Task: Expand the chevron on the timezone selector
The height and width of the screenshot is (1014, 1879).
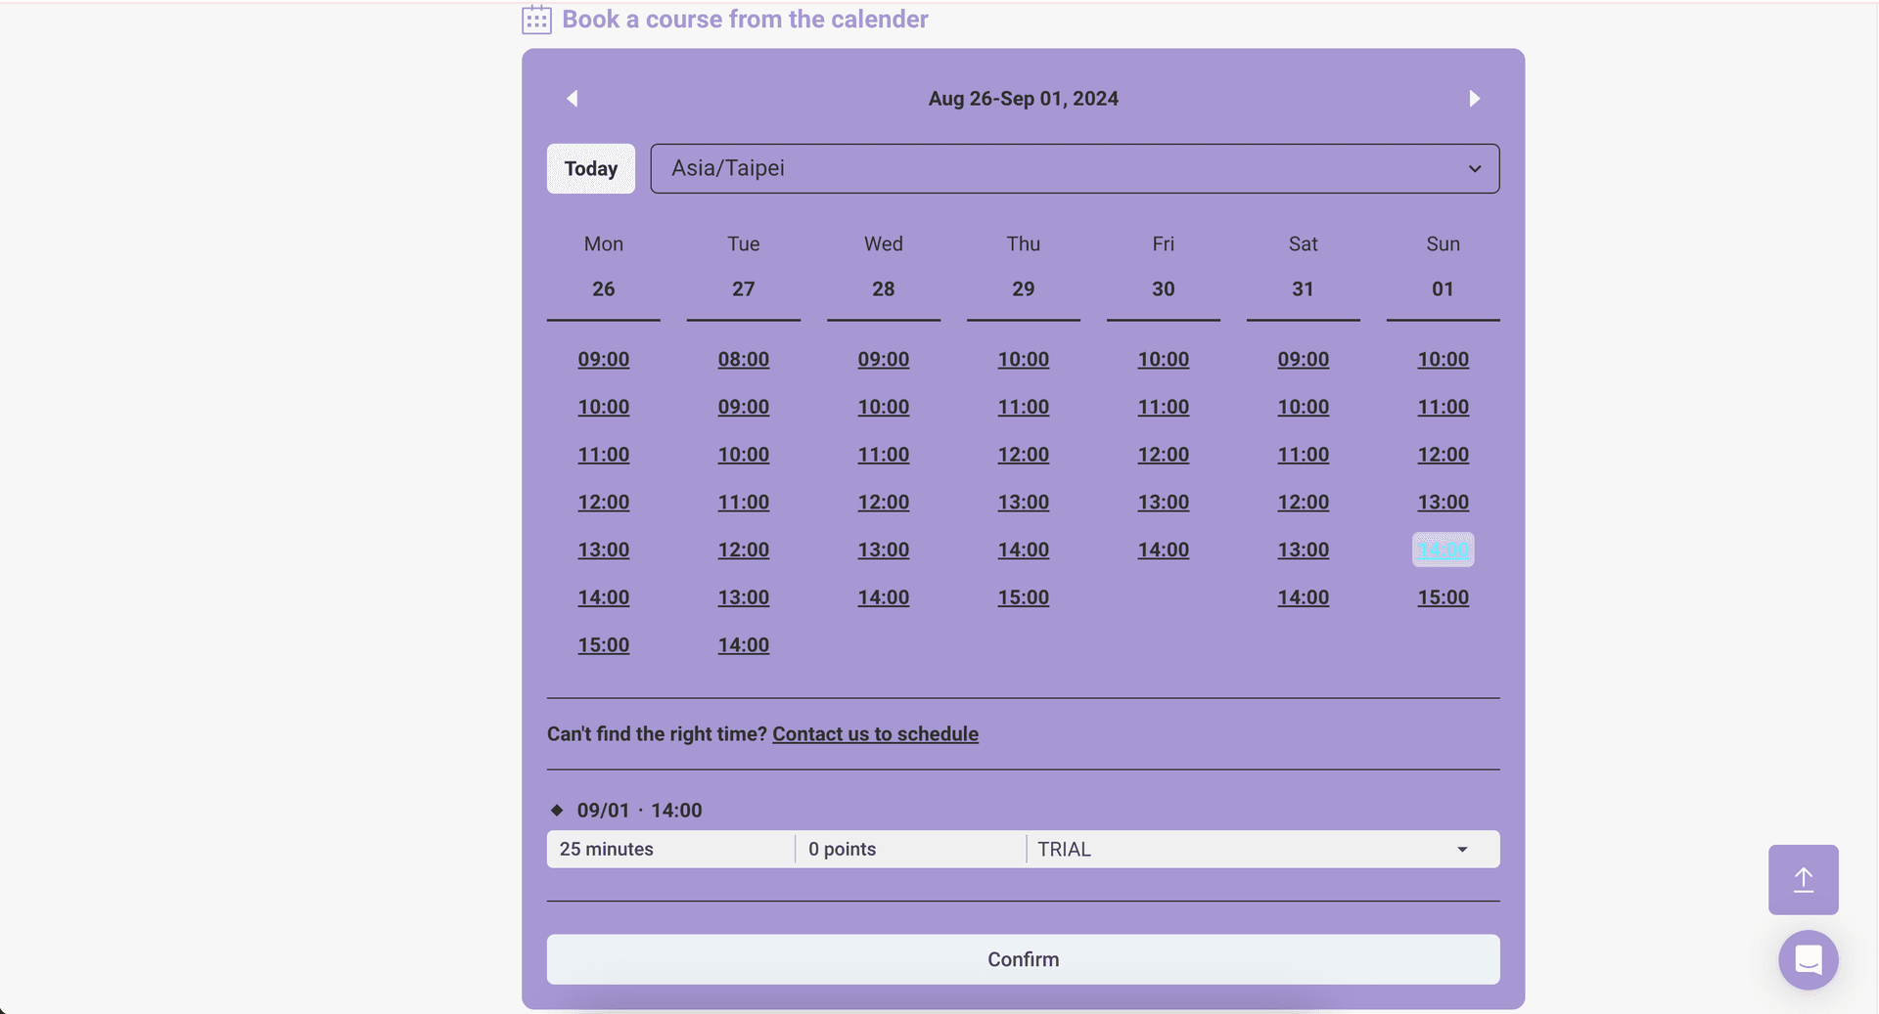Action: 1475,168
